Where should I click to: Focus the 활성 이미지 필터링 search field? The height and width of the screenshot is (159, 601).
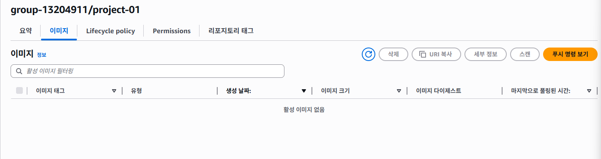[148, 71]
